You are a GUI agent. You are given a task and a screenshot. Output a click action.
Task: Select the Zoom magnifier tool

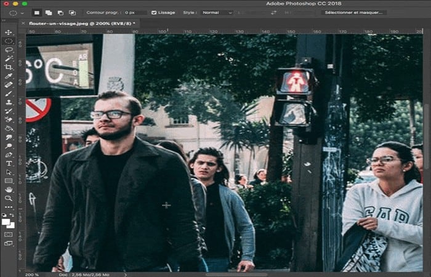(9, 198)
